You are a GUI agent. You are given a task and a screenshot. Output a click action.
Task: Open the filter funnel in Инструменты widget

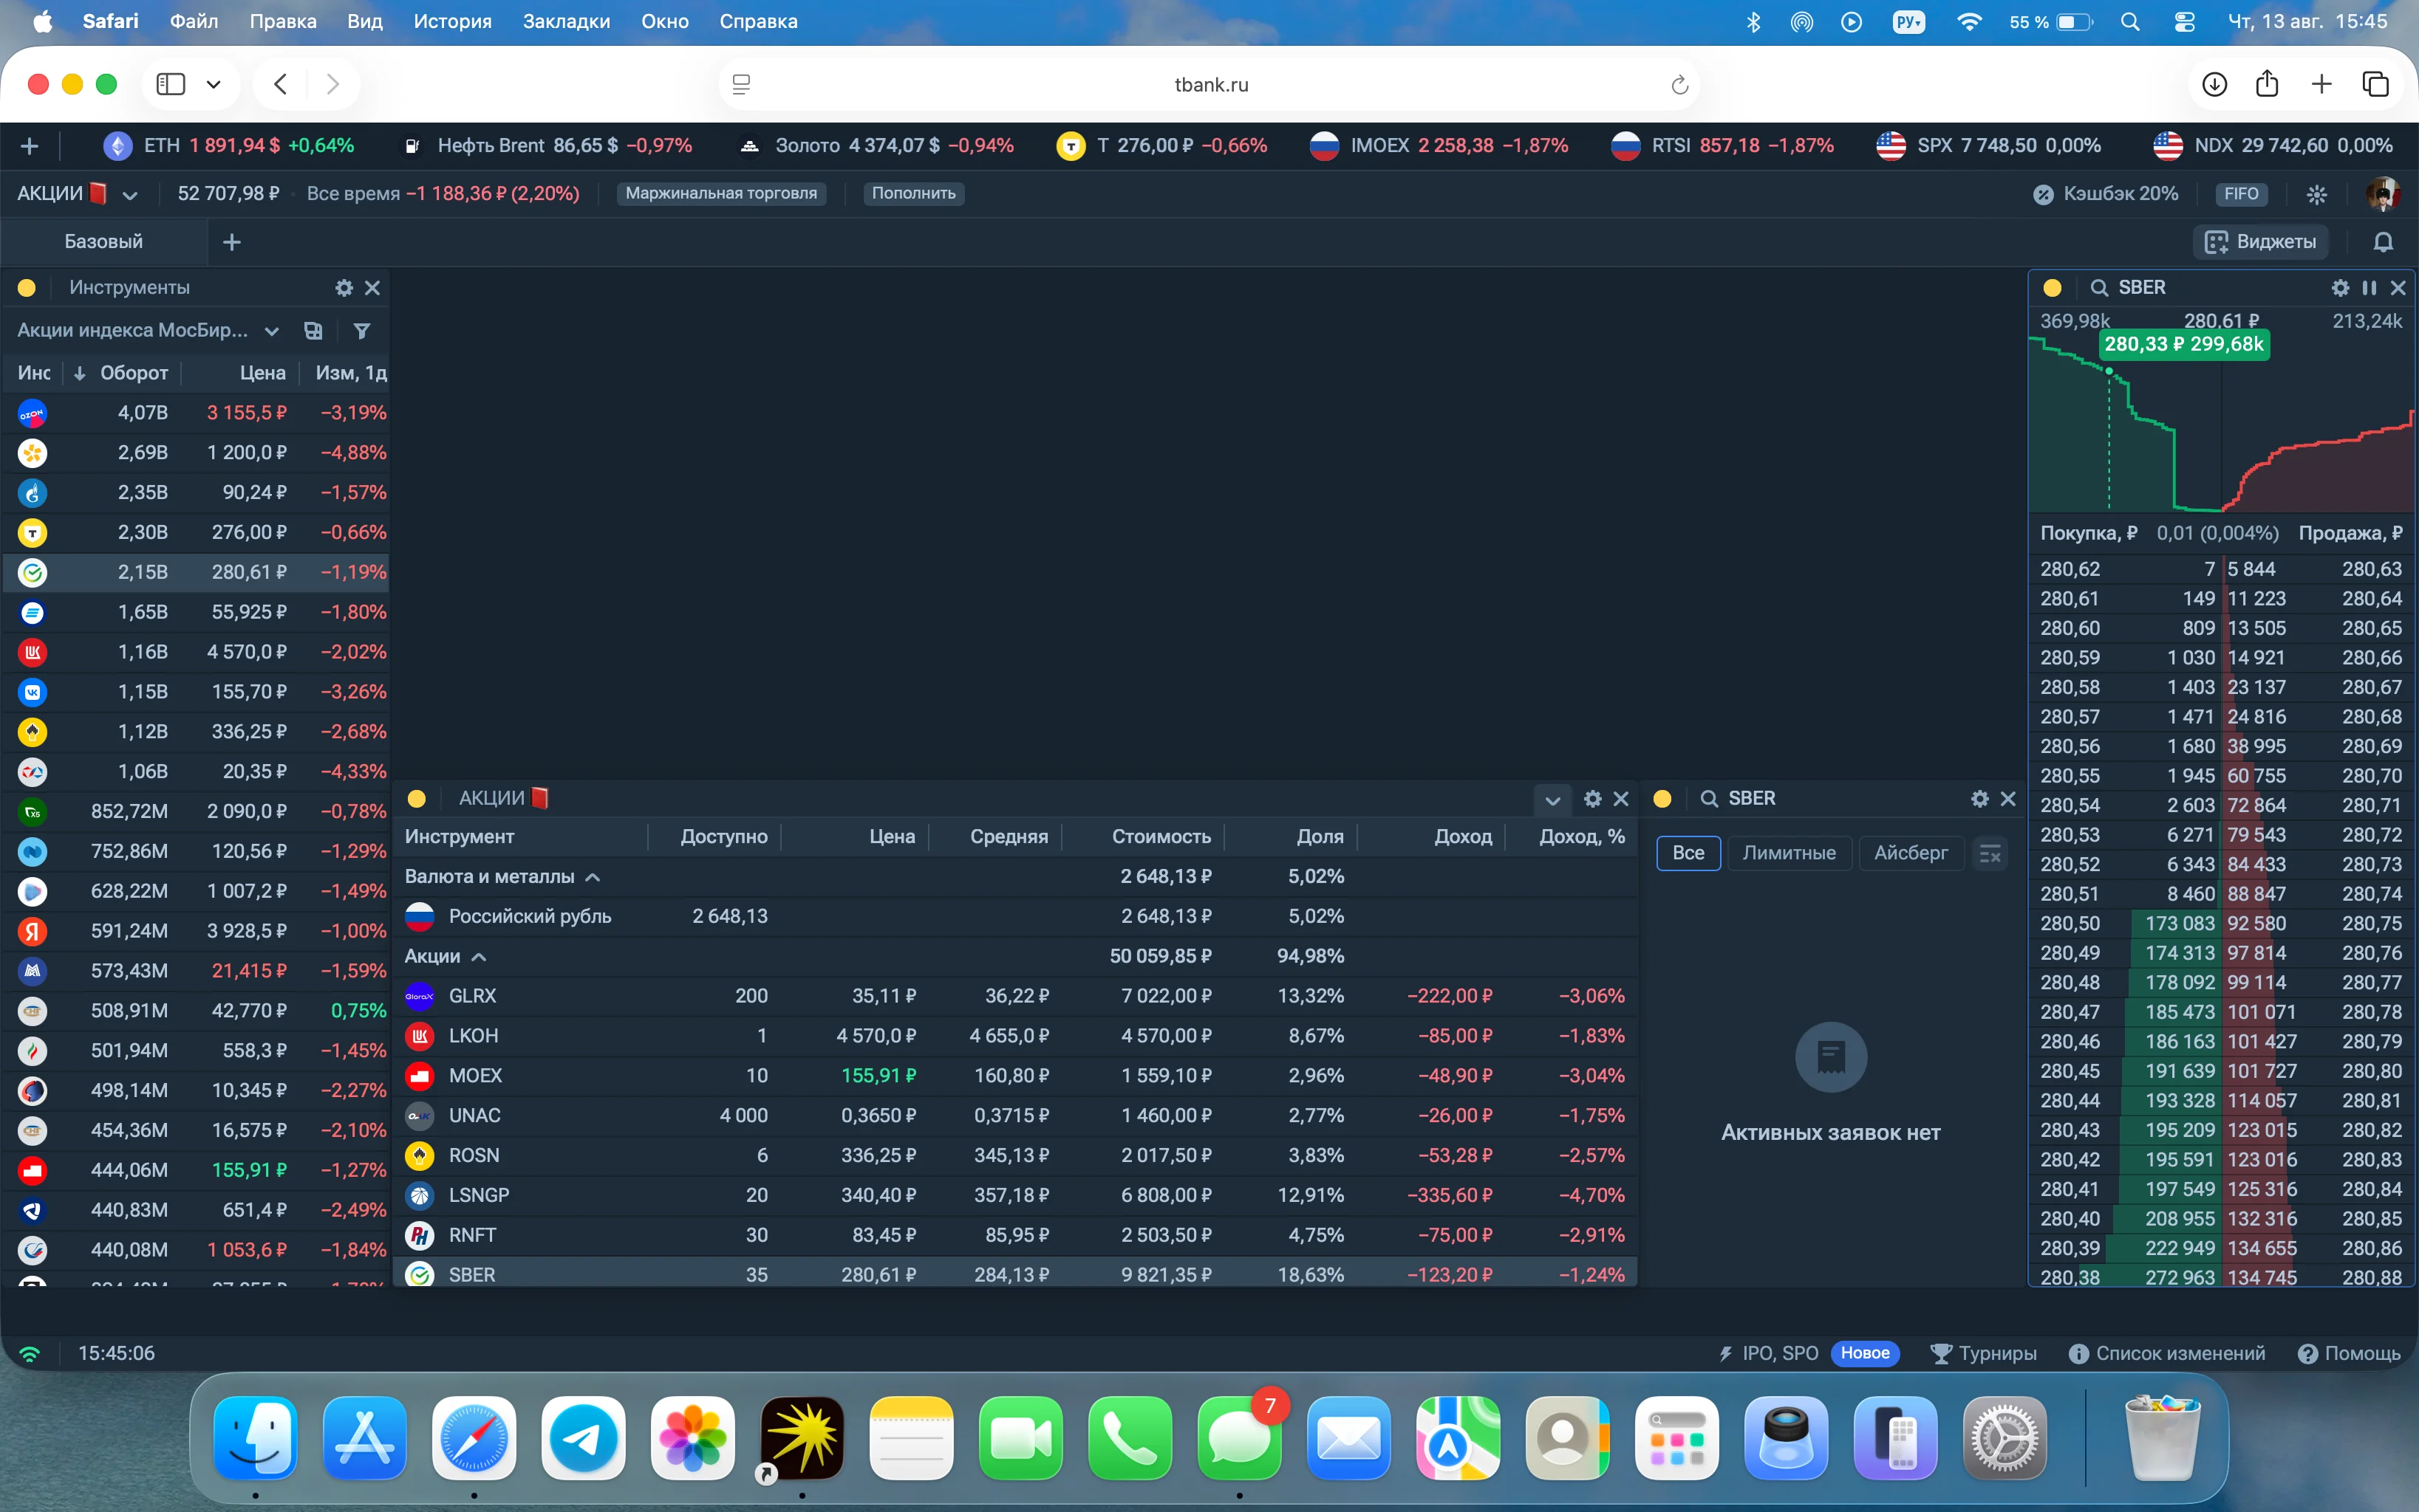[362, 331]
